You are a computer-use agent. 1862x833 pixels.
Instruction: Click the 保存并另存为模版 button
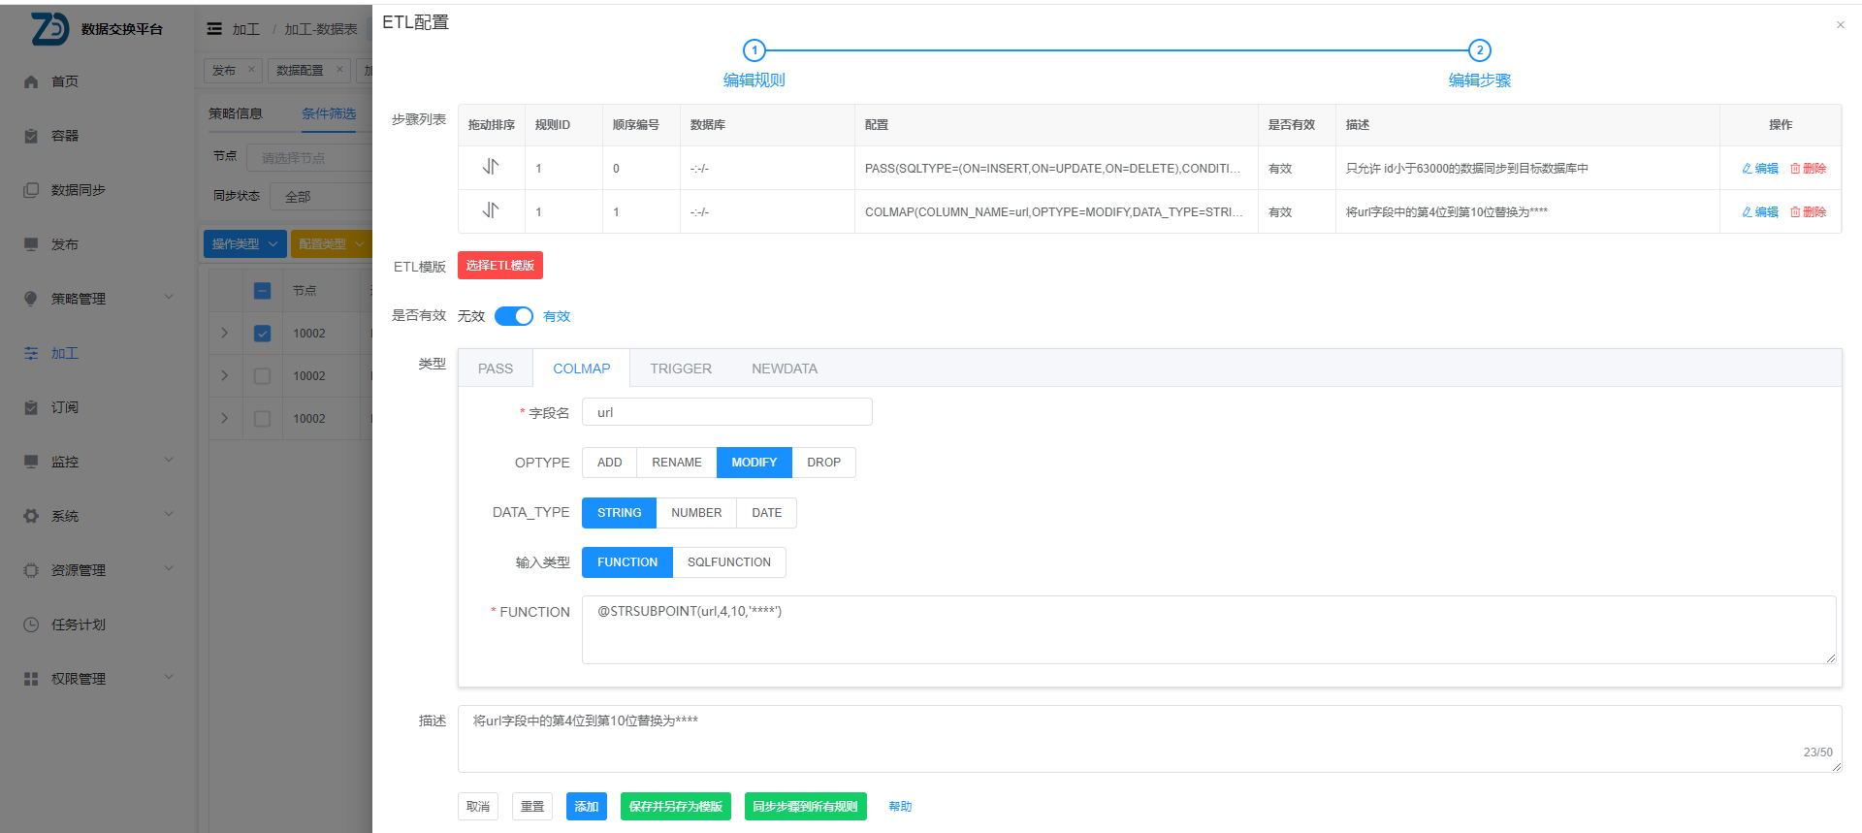point(675,807)
